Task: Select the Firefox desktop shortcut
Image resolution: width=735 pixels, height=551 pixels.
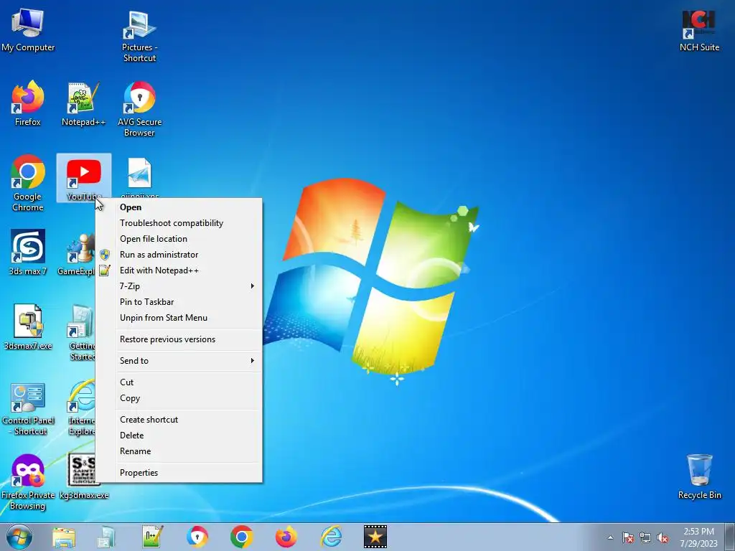Action: [28, 103]
